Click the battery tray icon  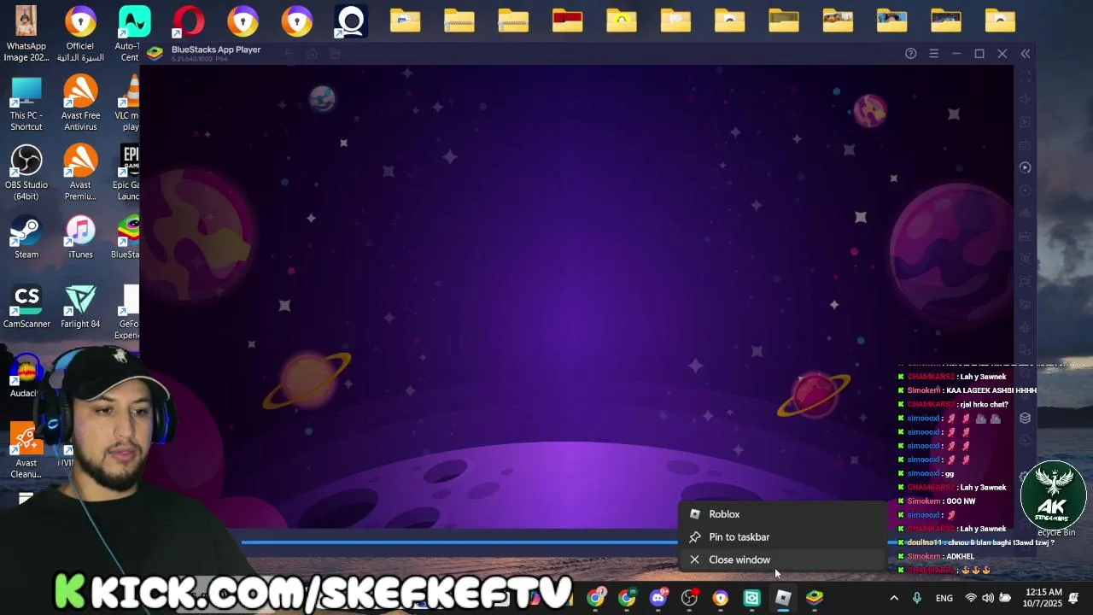(1006, 598)
